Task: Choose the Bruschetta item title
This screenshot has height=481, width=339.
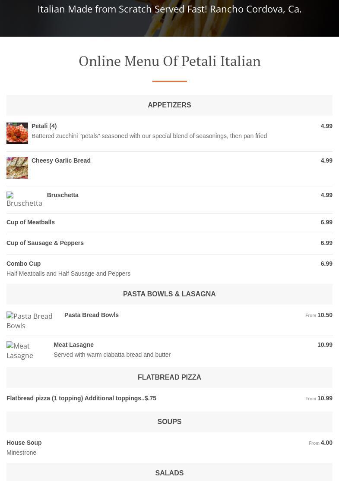Action: [63, 195]
